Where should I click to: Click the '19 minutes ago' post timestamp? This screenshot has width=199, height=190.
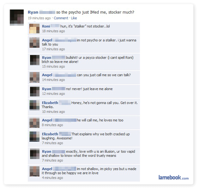click(x=39, y=18)
